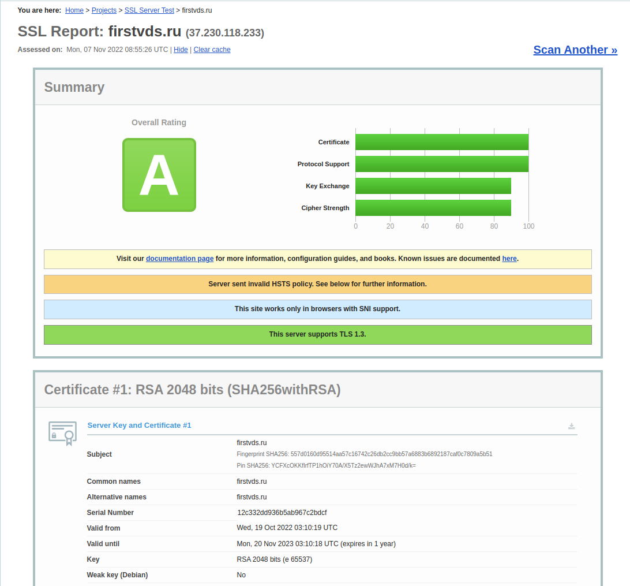Click the Hide link
The height and width of the screenshot is (586, 630).
pyautogui.click(x=181, y=50)
